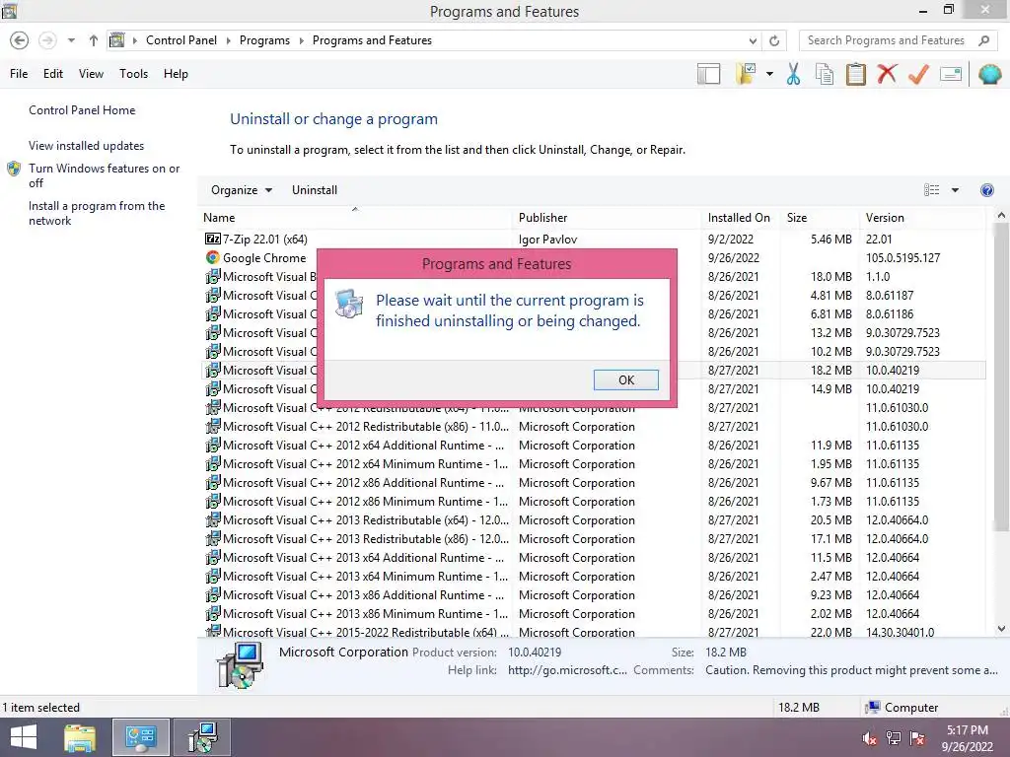
Task: Open View installed updates link
Action: point(87,146)
